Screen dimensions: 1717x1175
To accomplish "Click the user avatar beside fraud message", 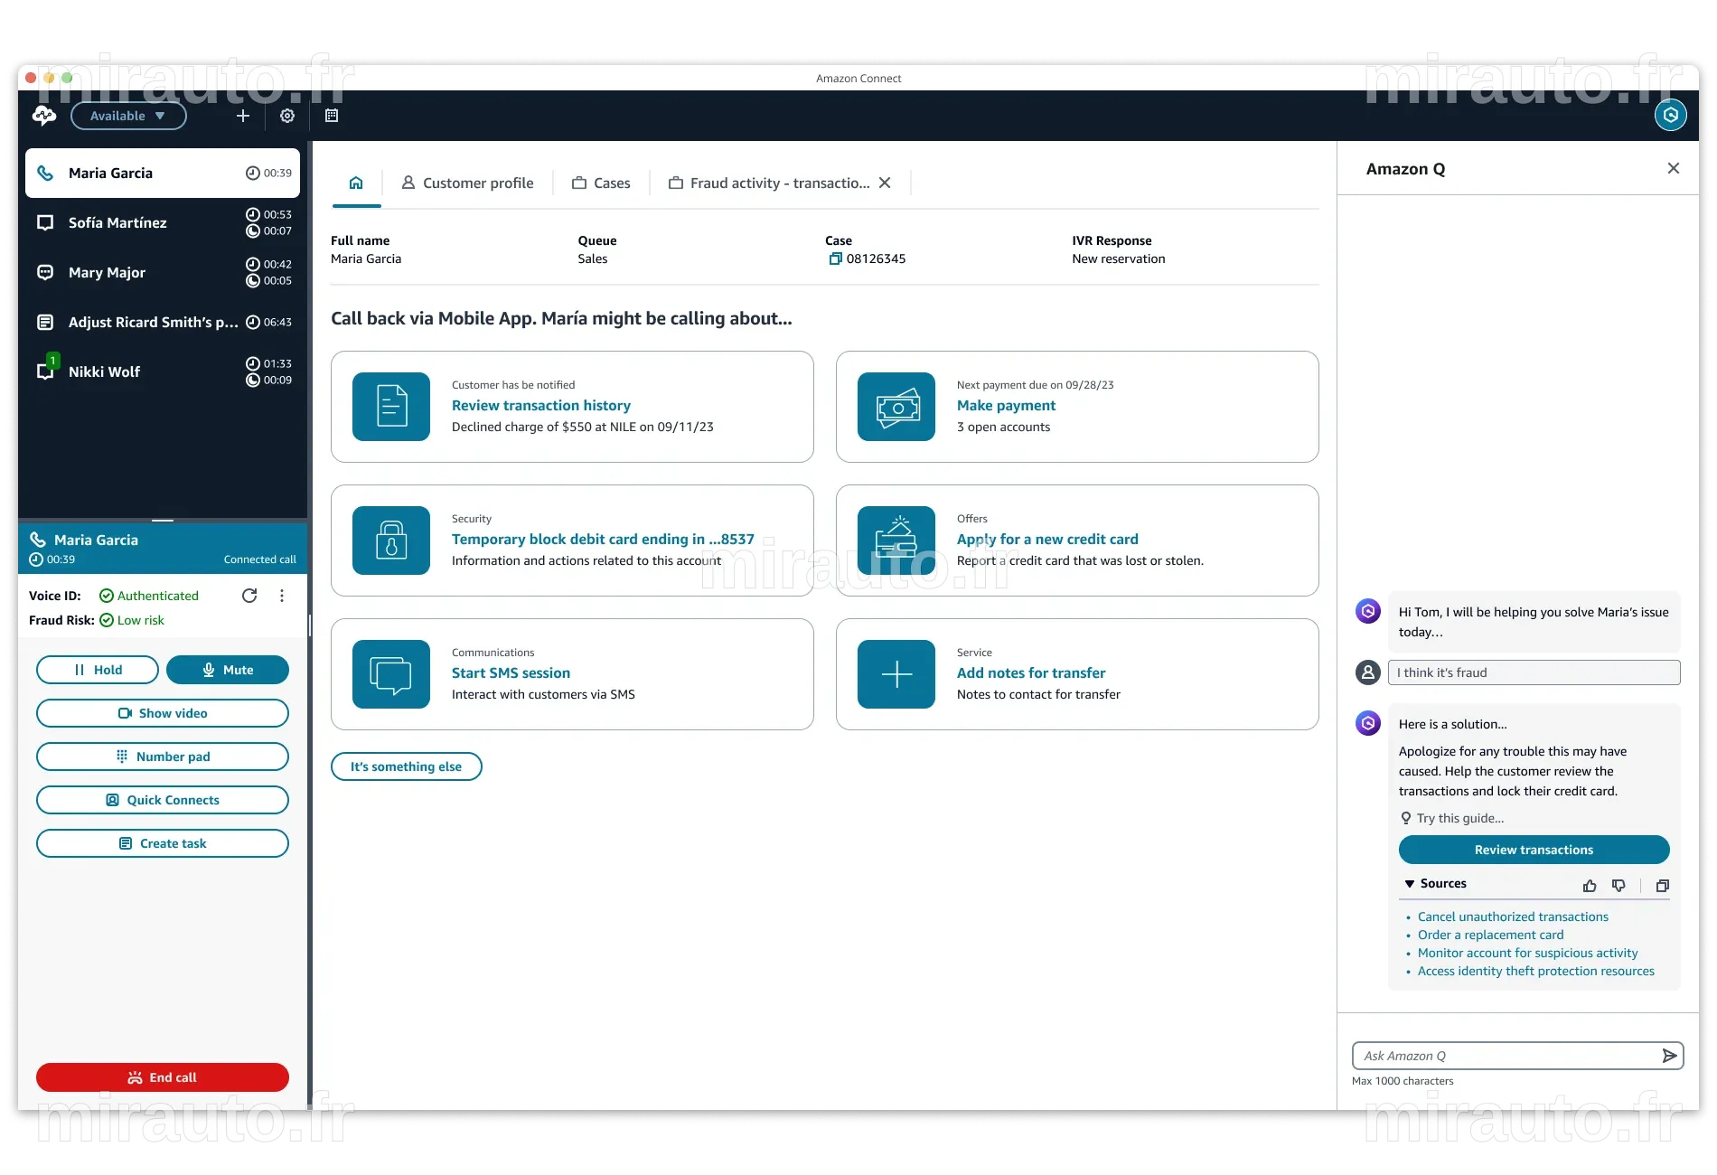I will tap(1368, 672).
